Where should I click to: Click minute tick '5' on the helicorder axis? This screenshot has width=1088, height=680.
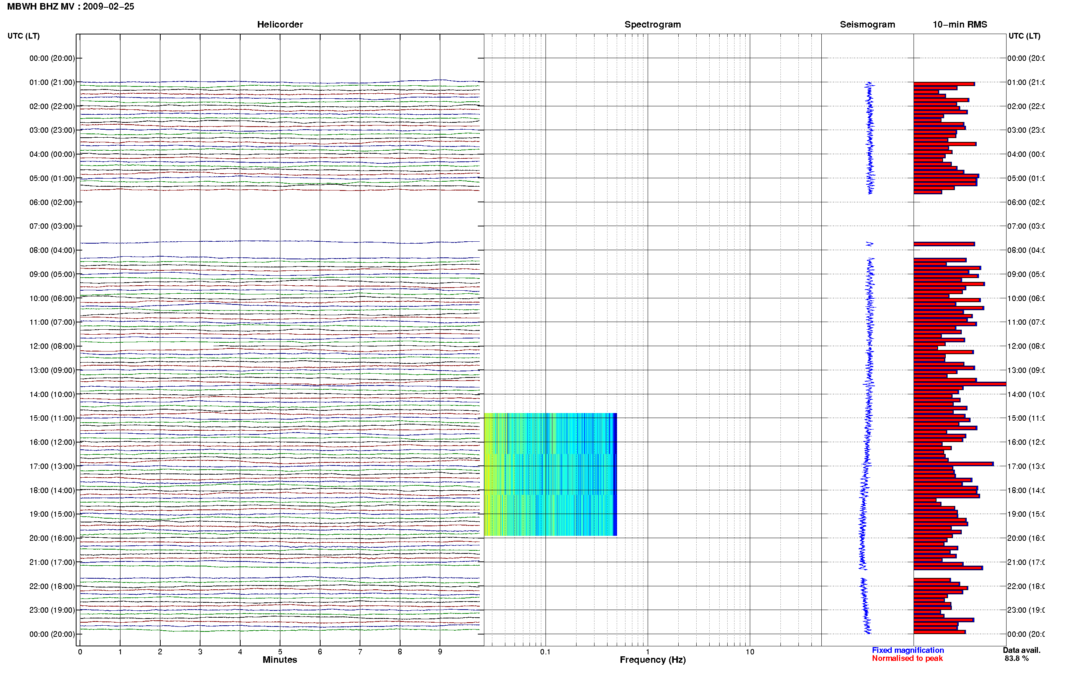tap(280, 652)
